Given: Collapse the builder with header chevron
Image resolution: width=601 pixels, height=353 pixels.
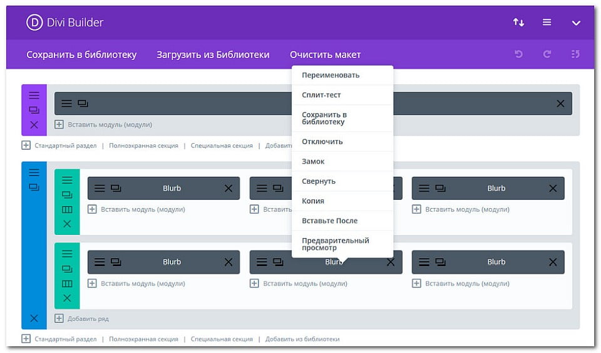Looking at the screenshot, I should click(577, 23).
